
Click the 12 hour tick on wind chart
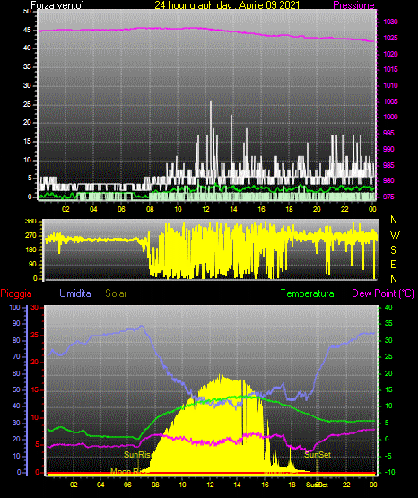(206, 209)
